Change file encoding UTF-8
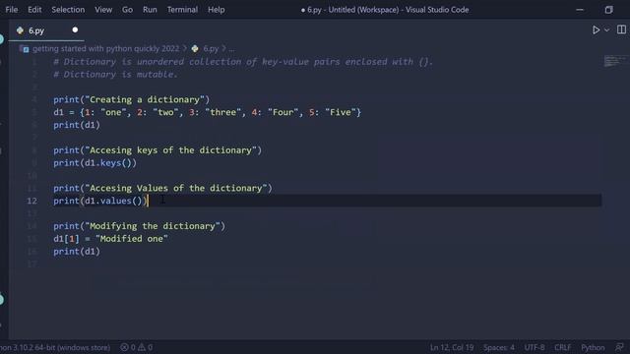This screenshot has height=354, width=630. point(535,347)
